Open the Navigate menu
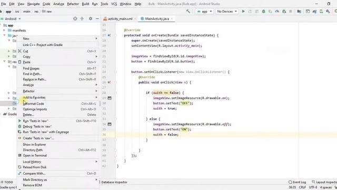337x190 pixels. pyautogui.click(x=33, y=4)
